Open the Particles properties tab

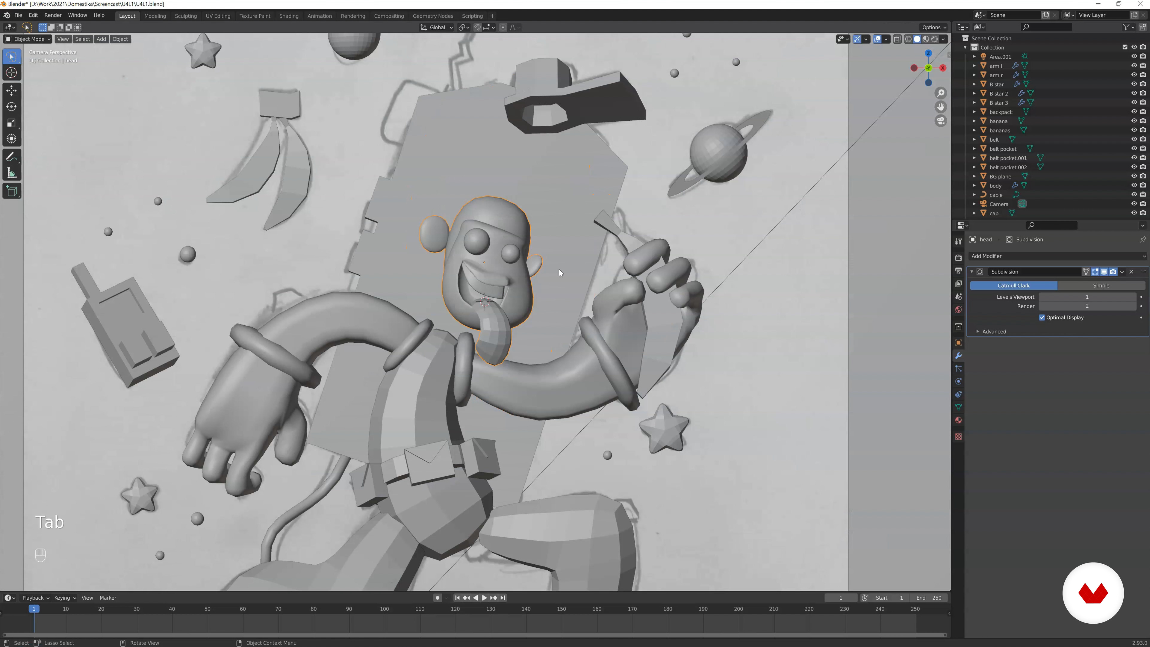coord(958,368)
